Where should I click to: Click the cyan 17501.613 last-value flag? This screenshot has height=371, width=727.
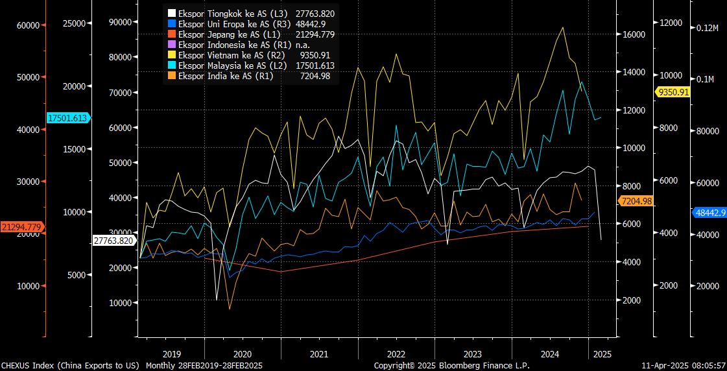coord(69,118)
